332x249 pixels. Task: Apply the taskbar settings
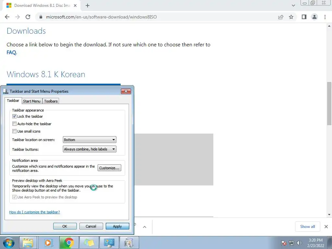pos(117,226)
